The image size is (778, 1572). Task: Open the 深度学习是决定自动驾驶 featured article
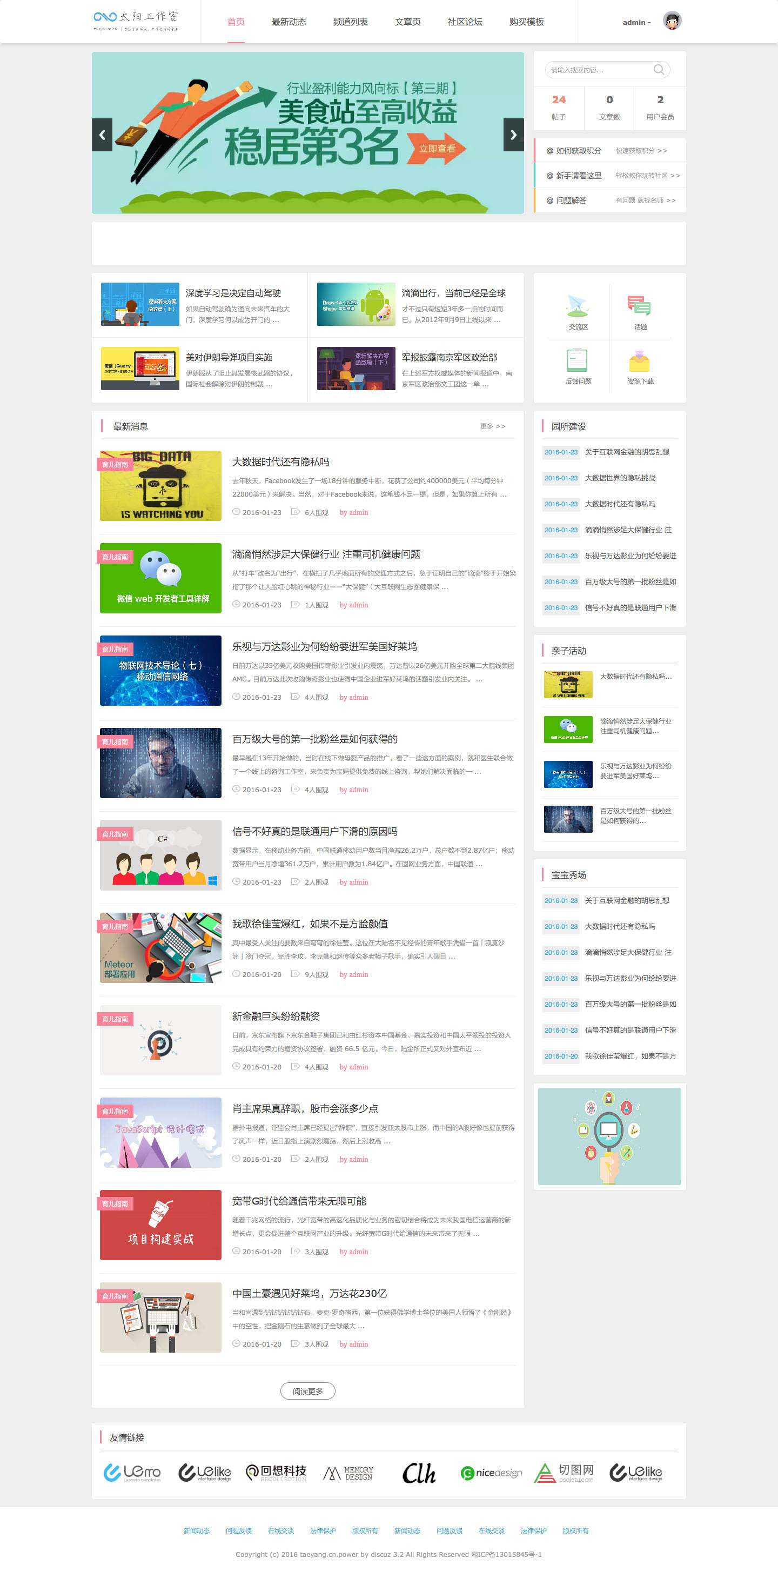[233, 293]
